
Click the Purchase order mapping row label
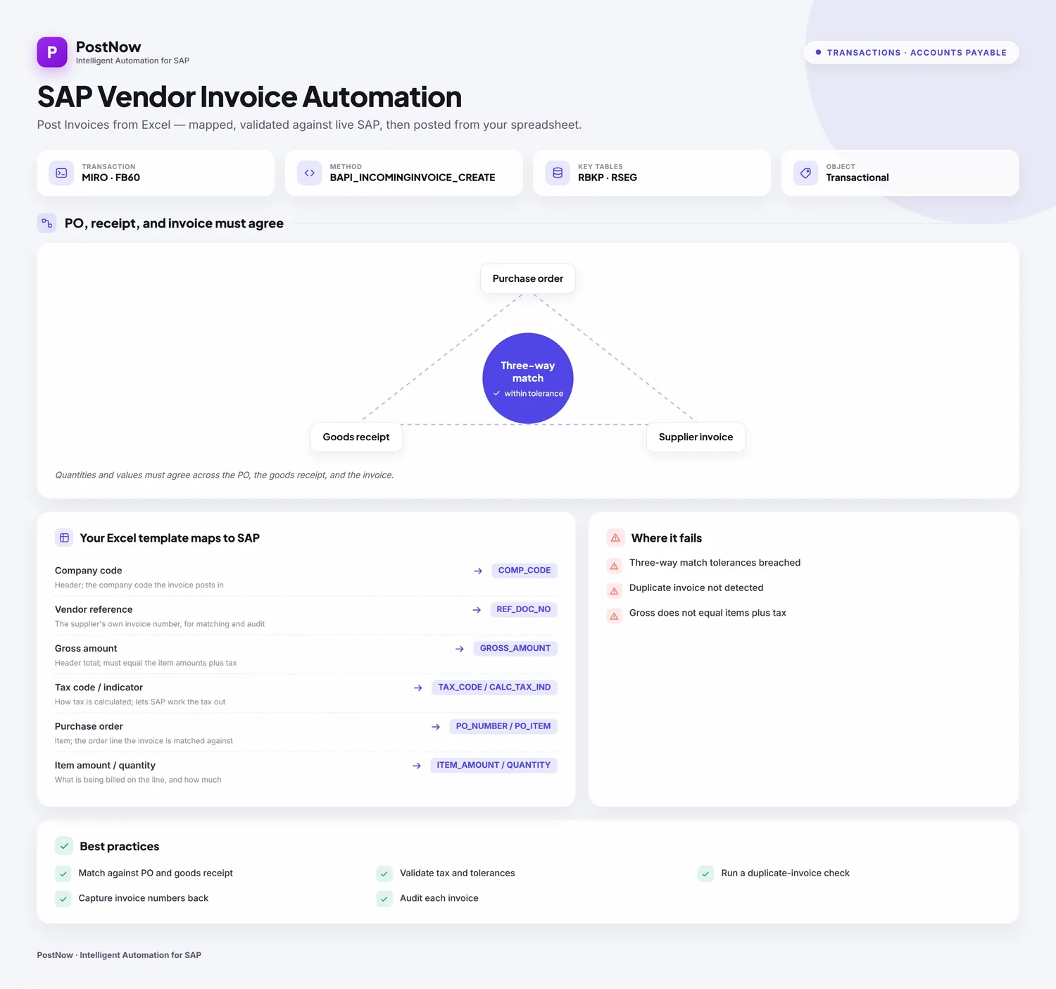(x=89, y=726)
